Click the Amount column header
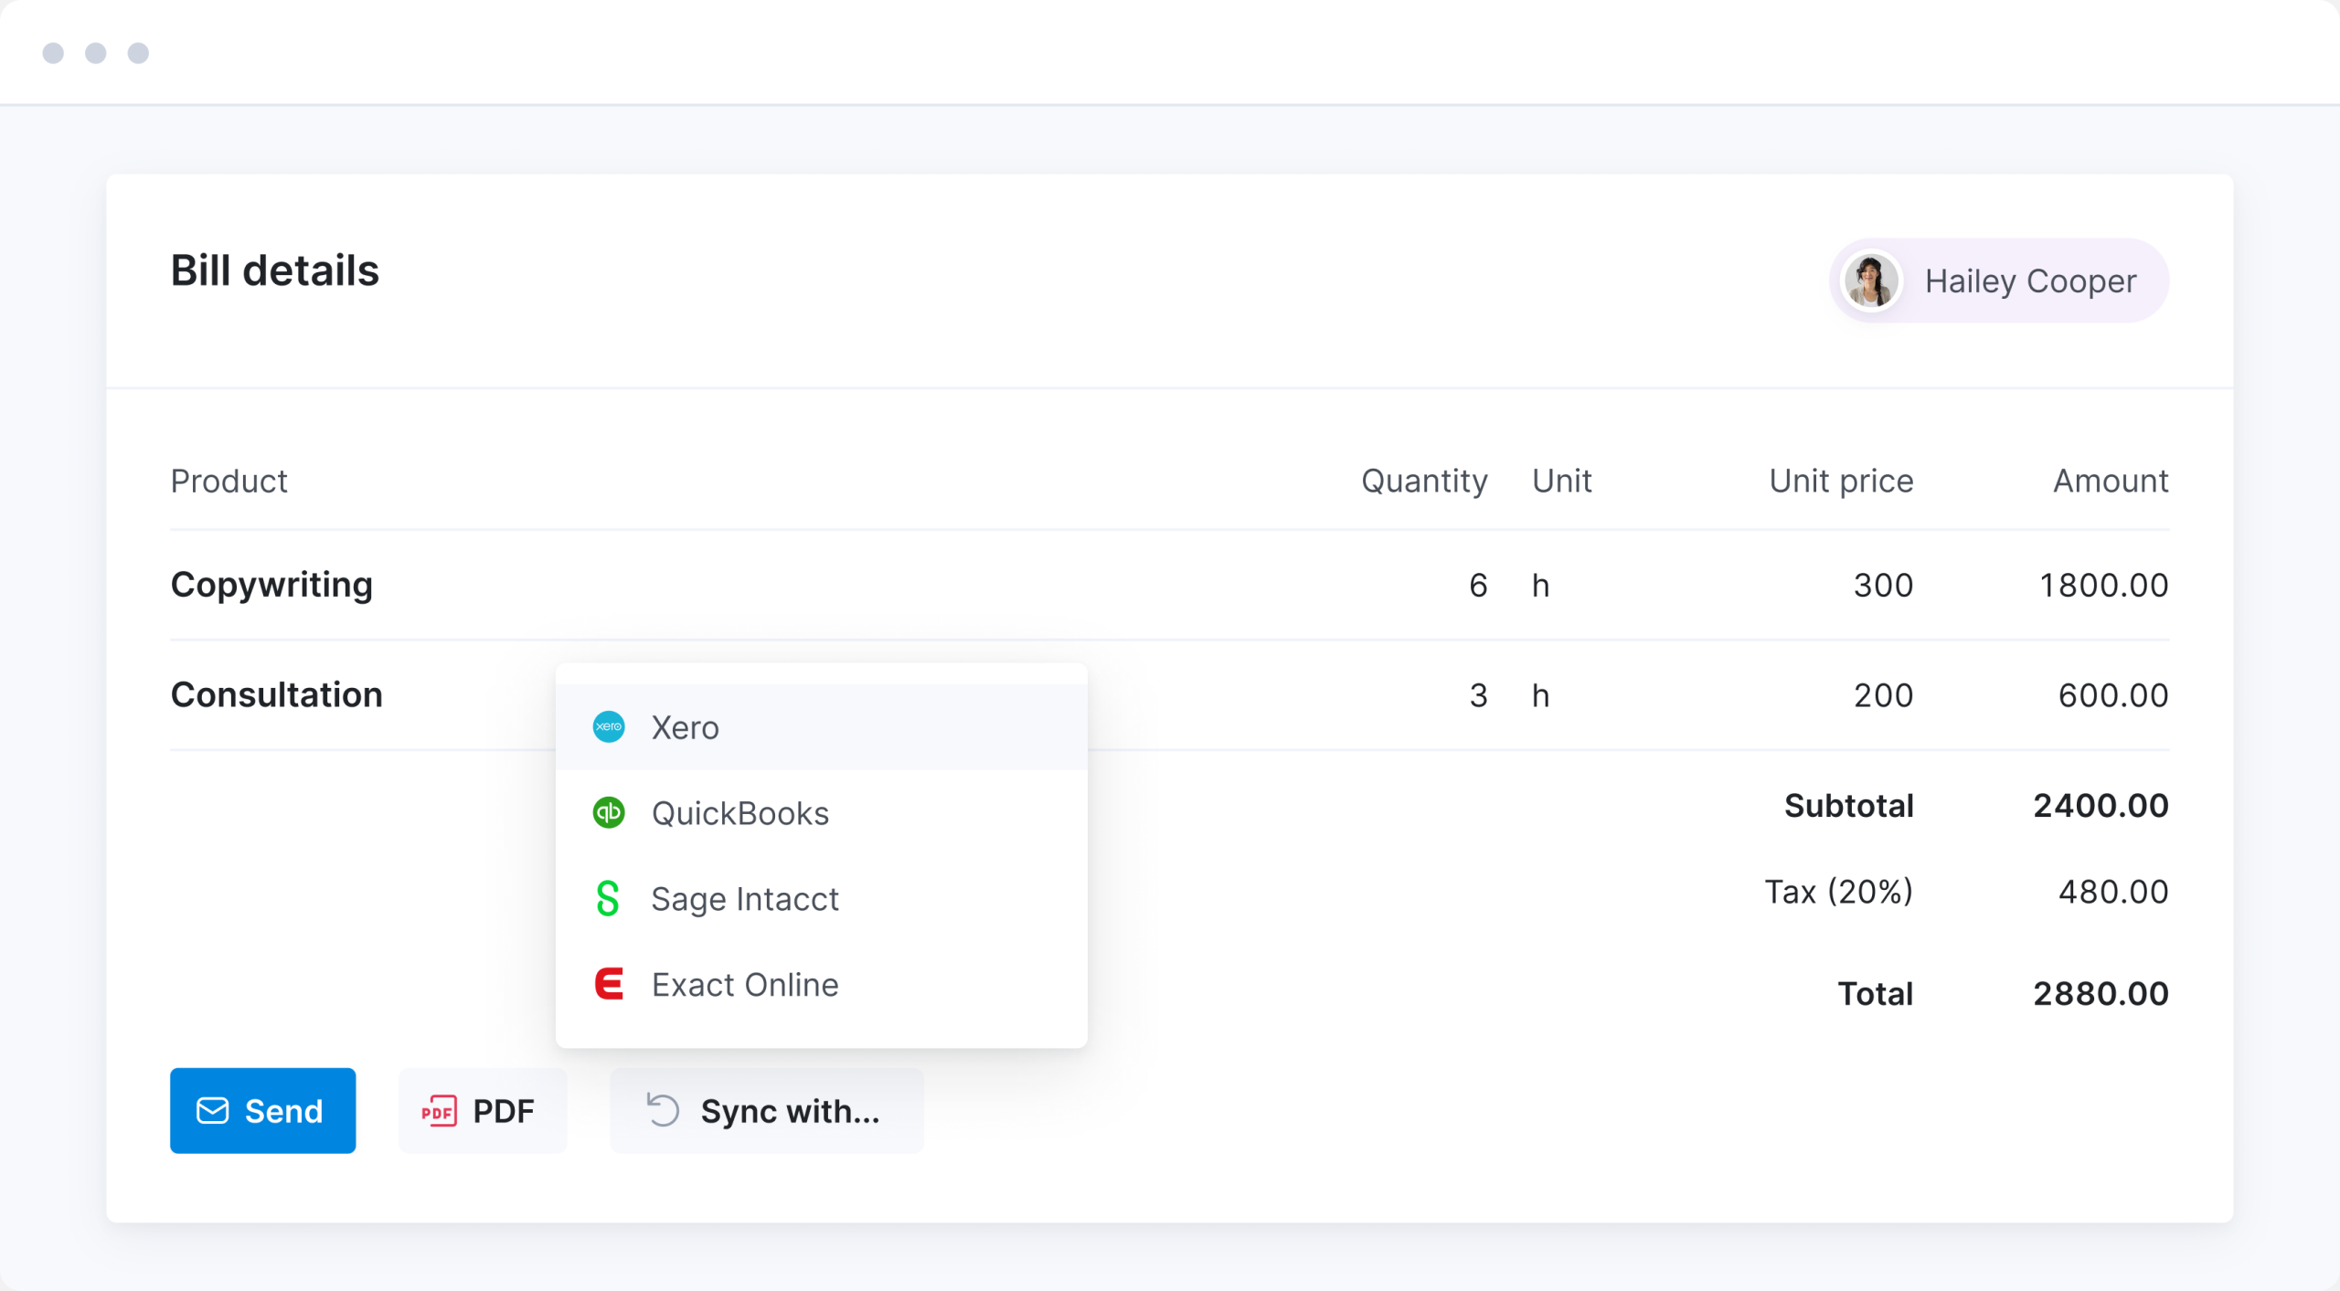2340x1291 pixels. (2111, 481)
